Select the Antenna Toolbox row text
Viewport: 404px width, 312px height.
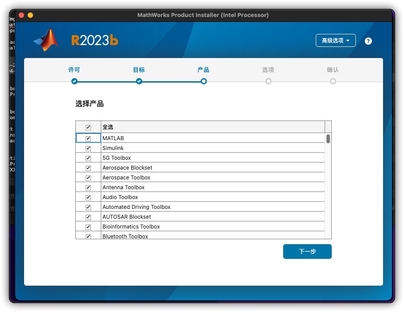point(124,187)
